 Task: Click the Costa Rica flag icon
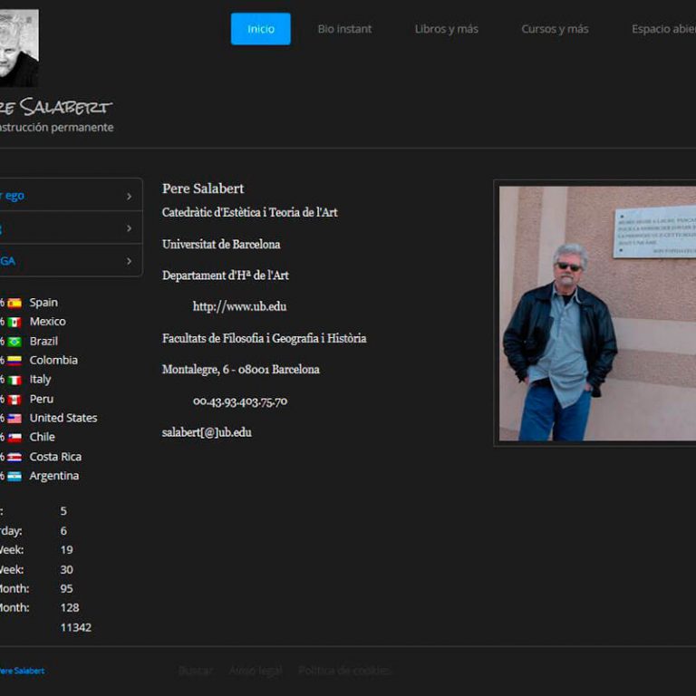point(14,457)
